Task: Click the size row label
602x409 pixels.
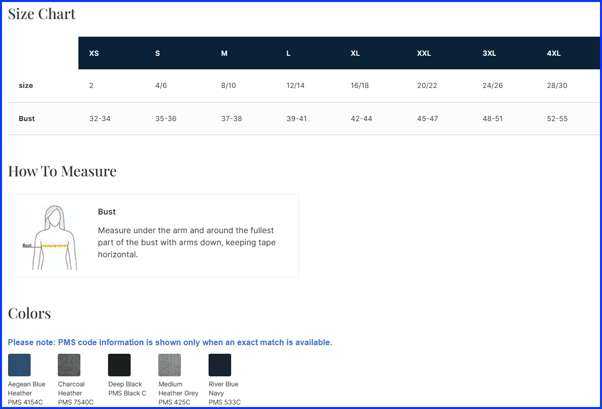Action: pyautogui.click(x=26, y=85)
